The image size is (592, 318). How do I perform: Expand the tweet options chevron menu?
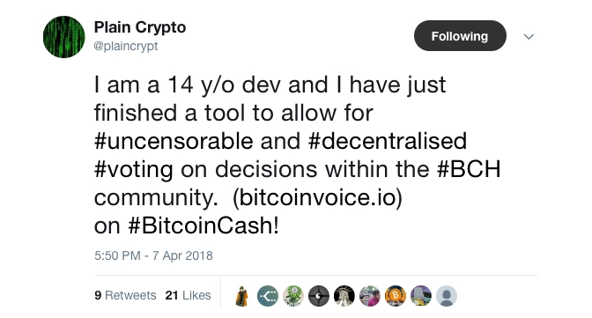(529, 37)
